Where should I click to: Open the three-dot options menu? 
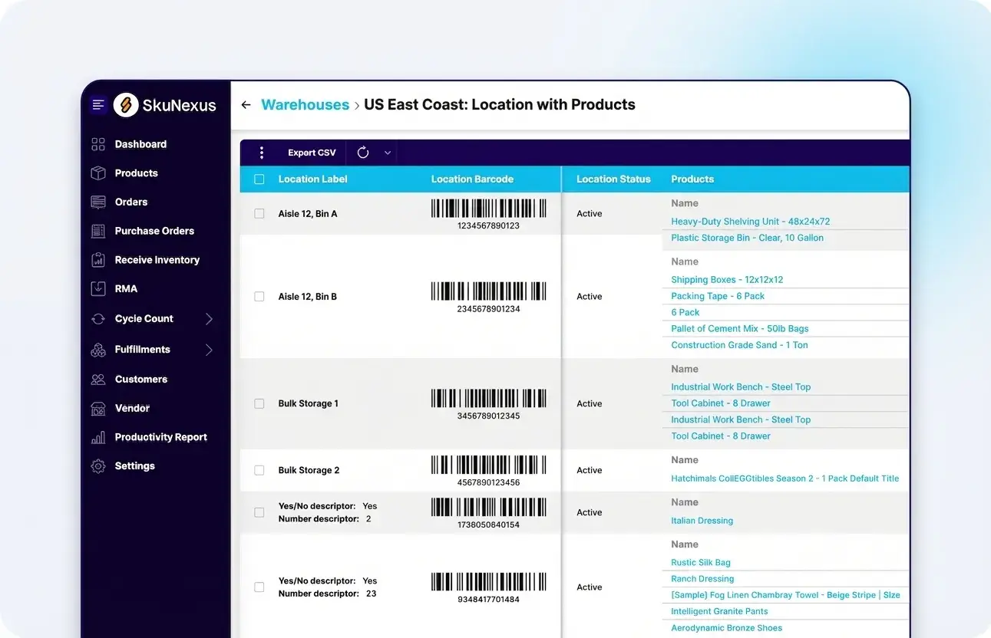(x=262, y=153)
